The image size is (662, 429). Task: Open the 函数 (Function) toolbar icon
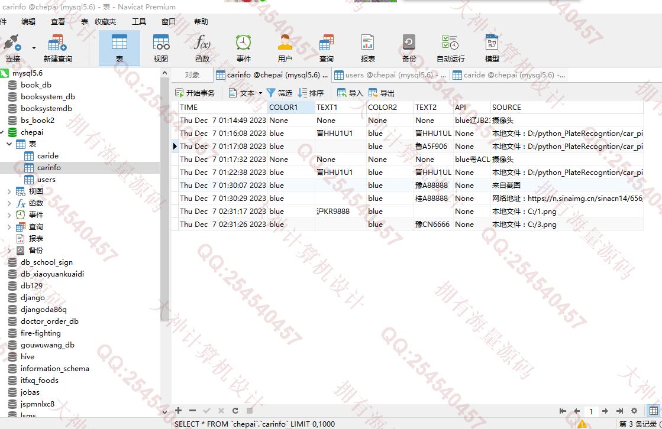click(x=202, y=48)
